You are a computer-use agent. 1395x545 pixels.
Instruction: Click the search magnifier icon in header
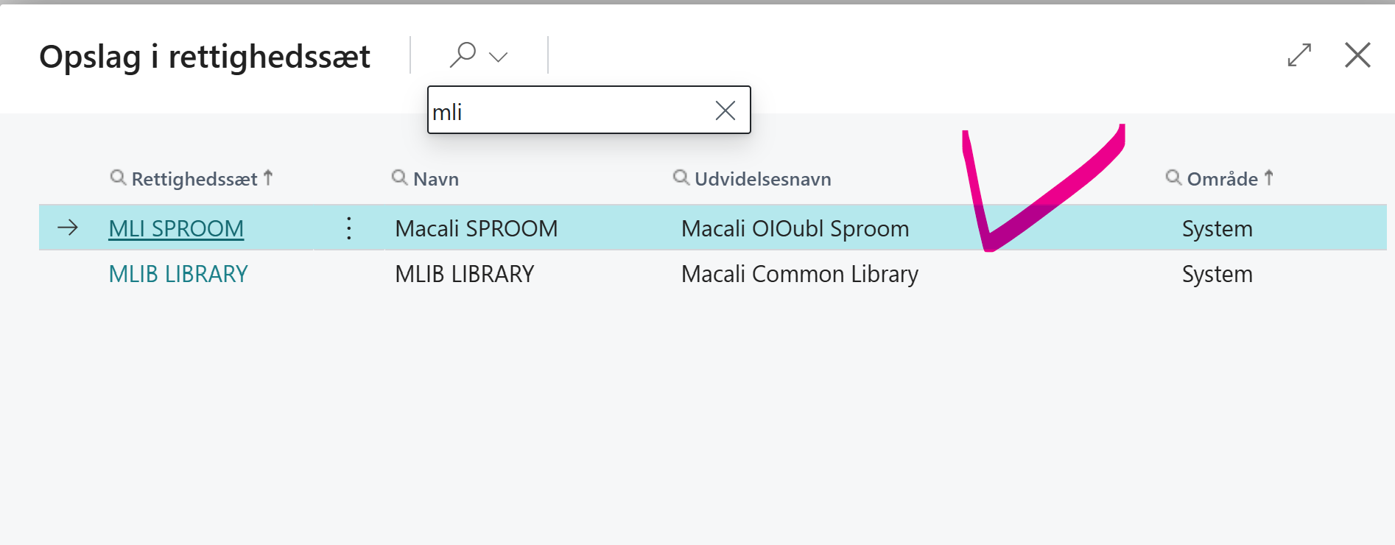pyautogui.click(x=463, y=54)
